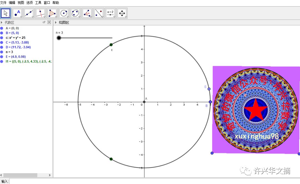Toggle visibility of point D = (11.72, -3.94)
The height and width of the screenshot is (184, 300).
click(2, 47)
